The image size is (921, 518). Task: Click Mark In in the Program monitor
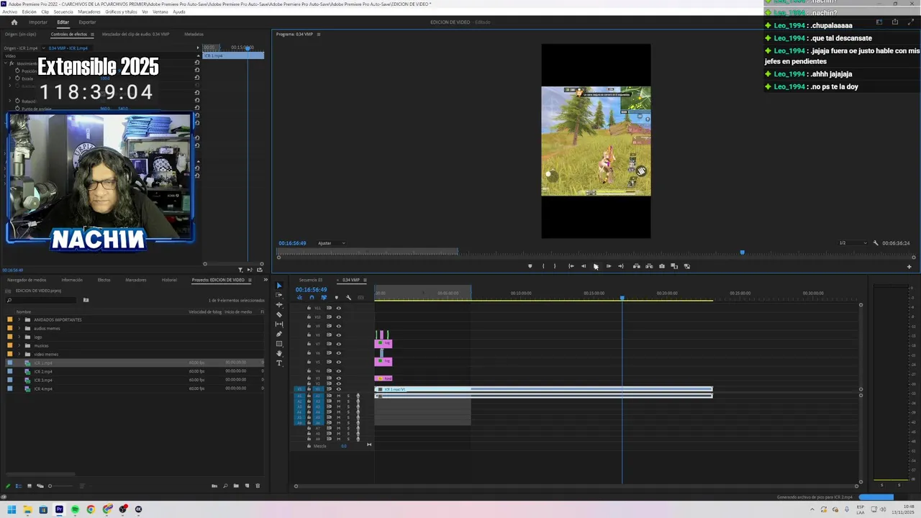543,266
